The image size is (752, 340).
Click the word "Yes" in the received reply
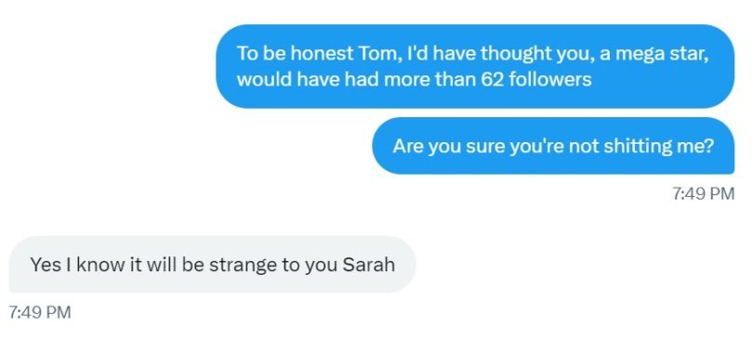click(45, 264)
